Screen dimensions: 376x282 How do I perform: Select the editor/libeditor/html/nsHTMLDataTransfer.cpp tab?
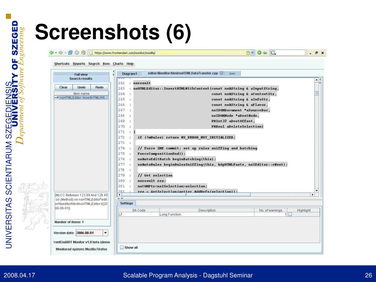183,73
